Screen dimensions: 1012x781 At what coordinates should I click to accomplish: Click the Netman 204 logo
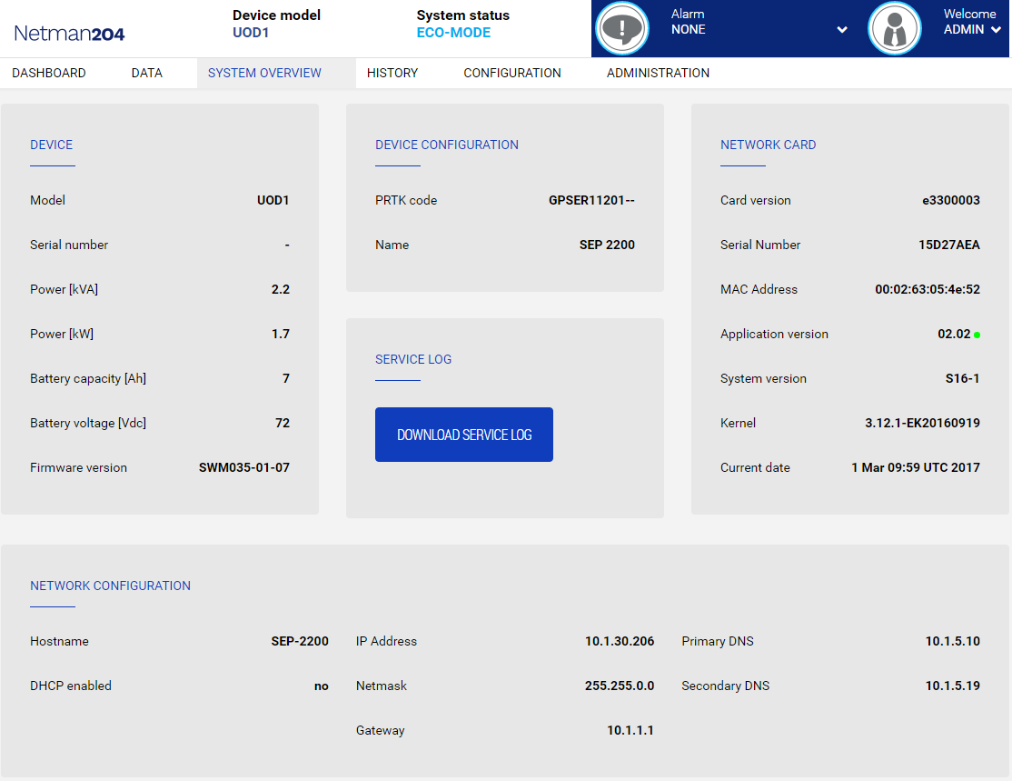point(70,34)
